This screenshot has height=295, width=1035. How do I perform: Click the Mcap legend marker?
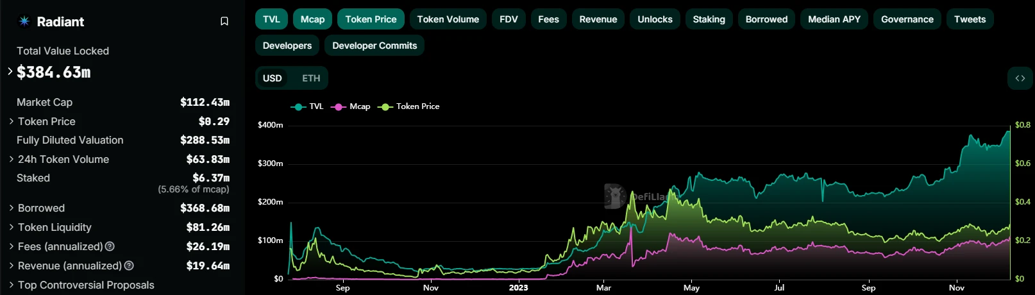pyautogui.click(x=338, y=107)
